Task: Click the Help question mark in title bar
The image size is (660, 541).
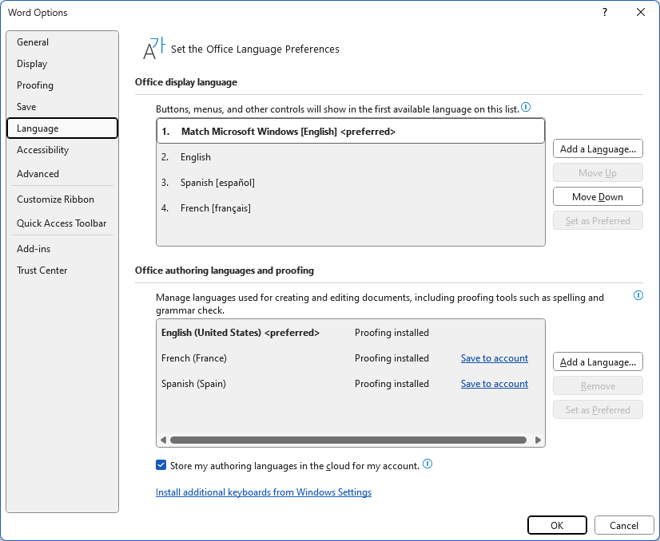Action: tap(604, 12)
